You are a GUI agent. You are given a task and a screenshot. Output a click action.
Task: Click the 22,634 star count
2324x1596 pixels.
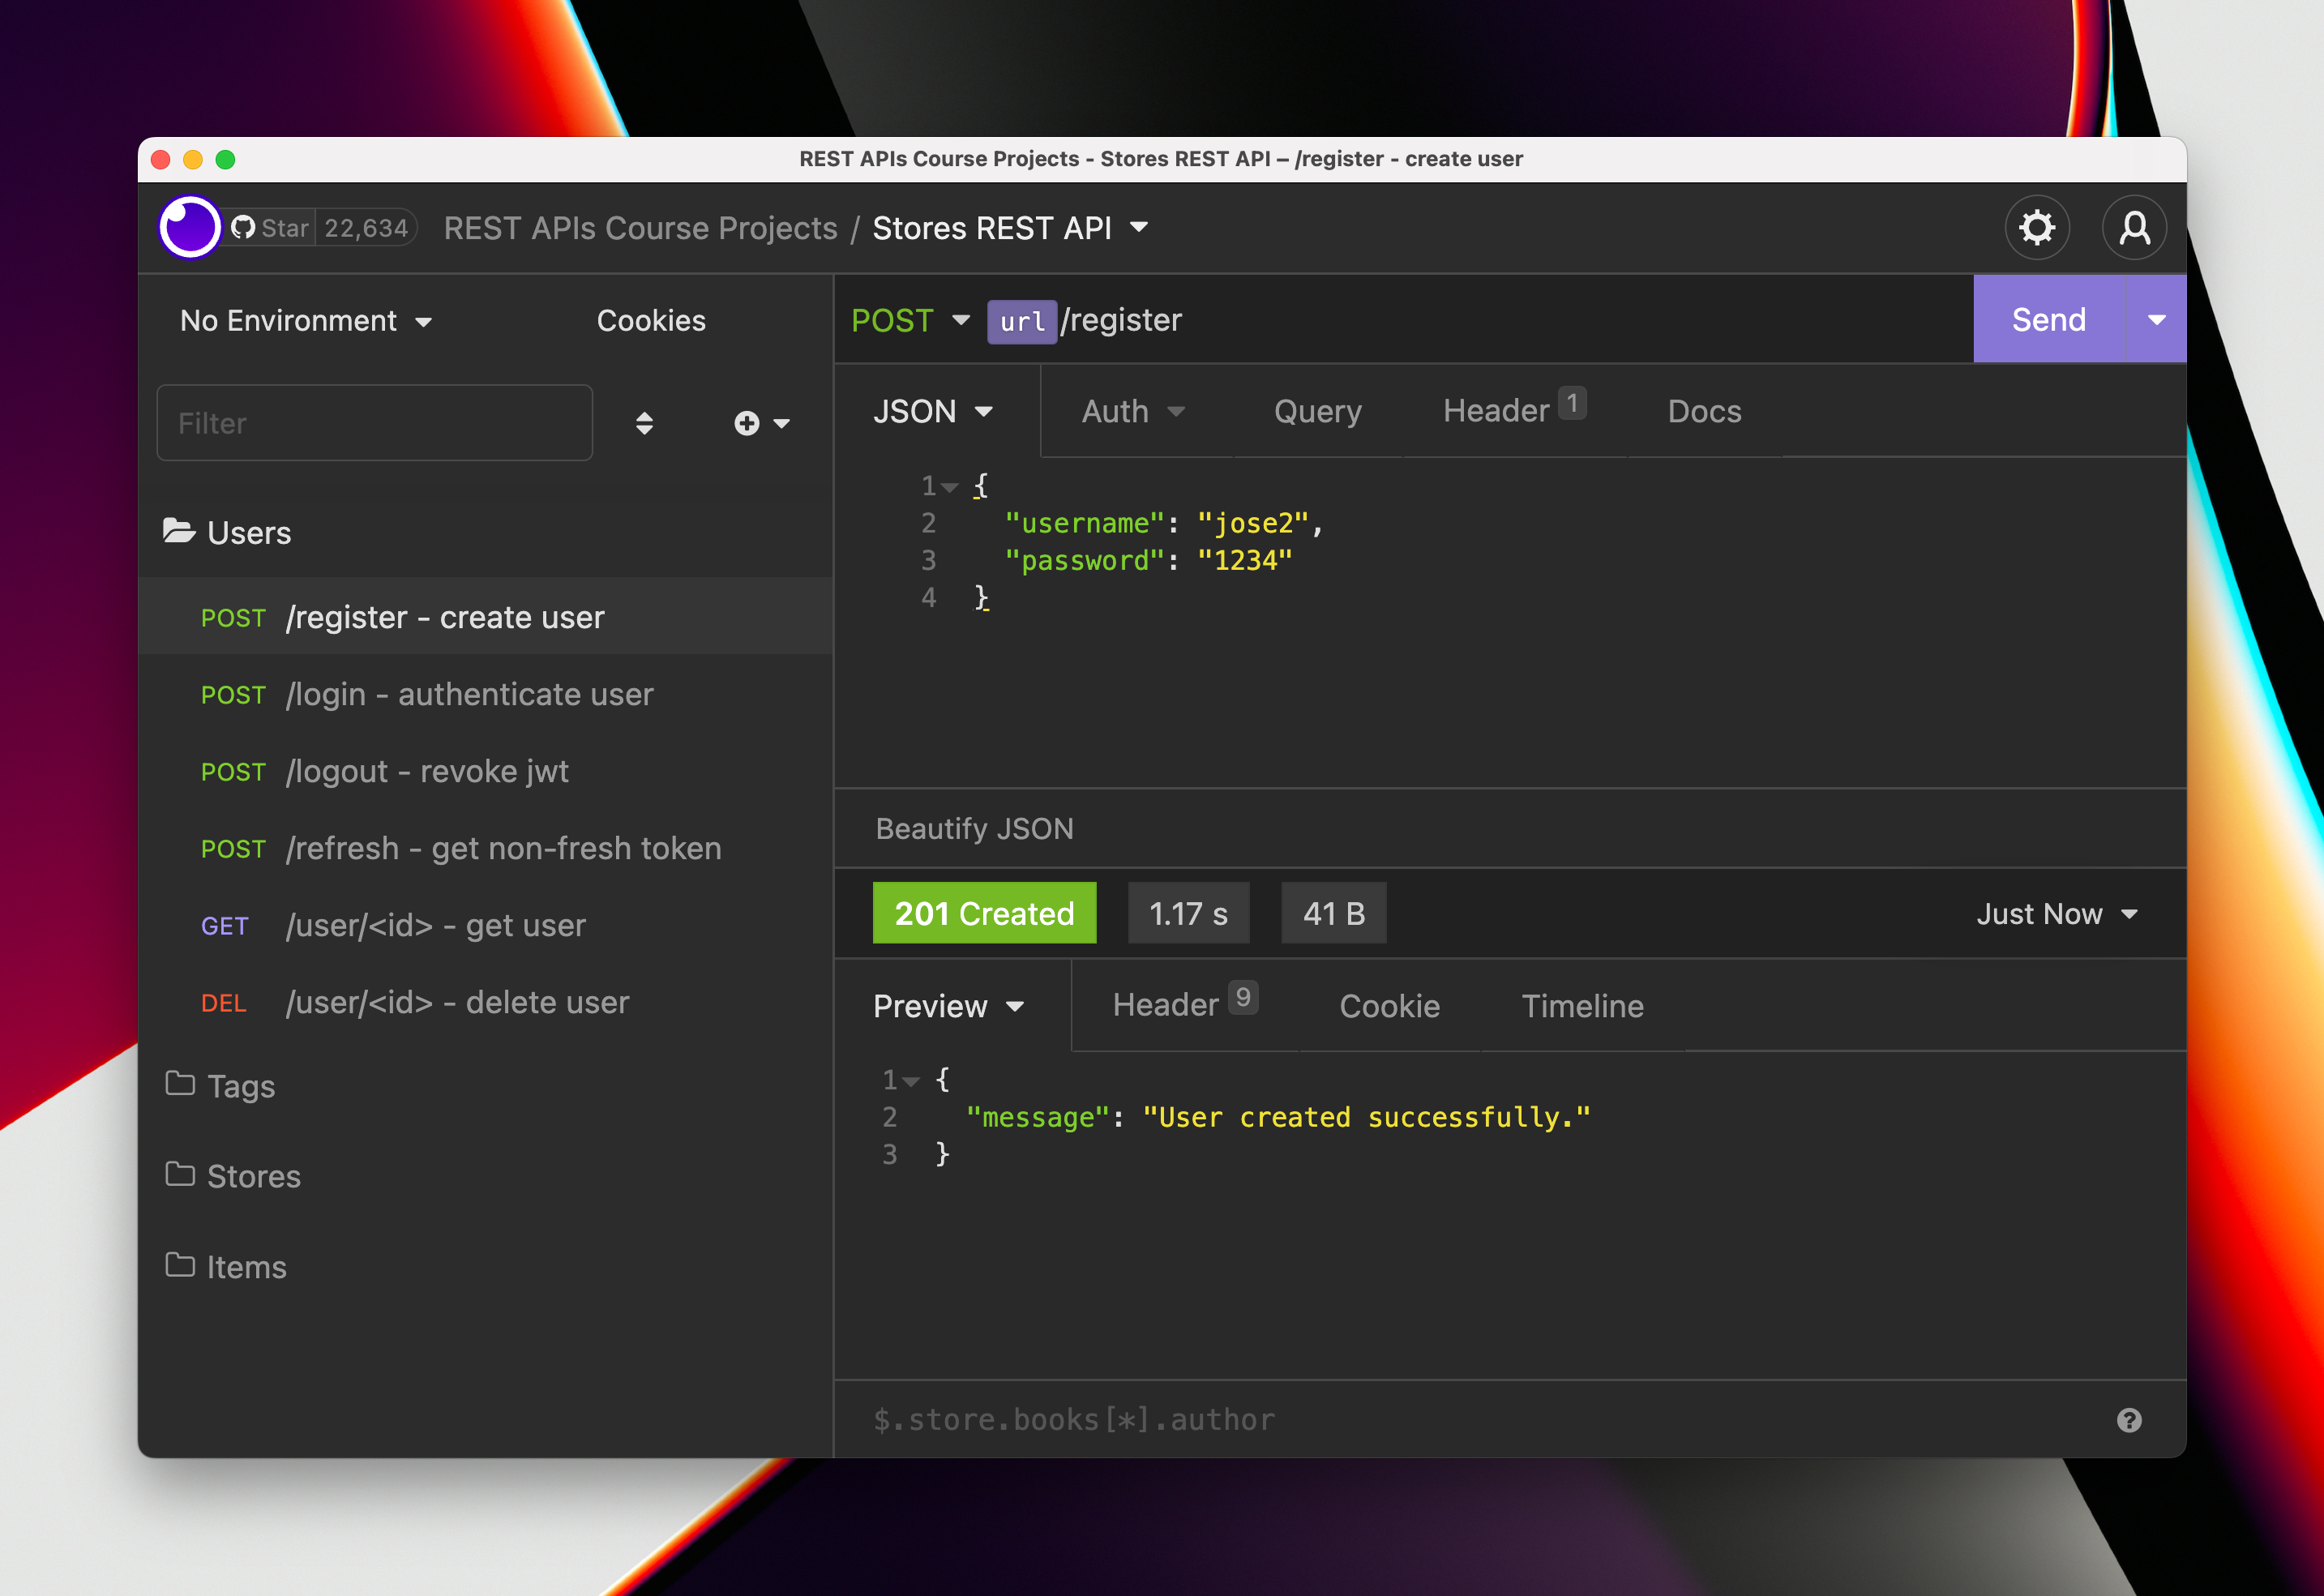[366, 228]
